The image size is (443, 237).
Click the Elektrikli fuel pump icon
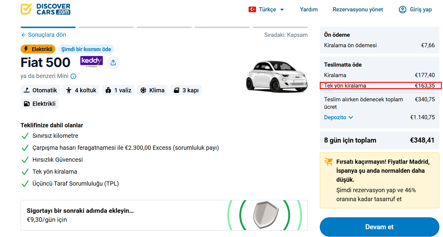tap(27, 104)
